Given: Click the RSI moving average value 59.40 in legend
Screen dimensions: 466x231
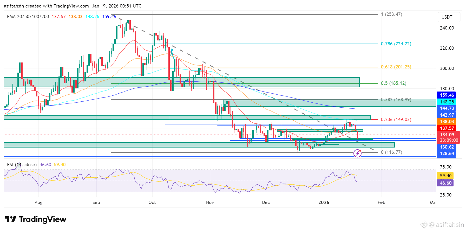Looking at the screenshot, I should pos(60,165).
